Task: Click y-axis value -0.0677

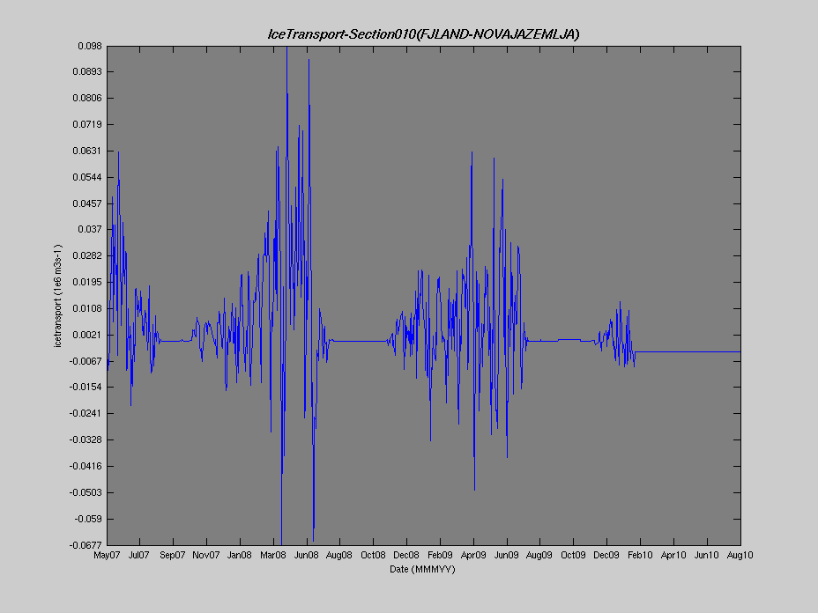Action: coord(86,545)
